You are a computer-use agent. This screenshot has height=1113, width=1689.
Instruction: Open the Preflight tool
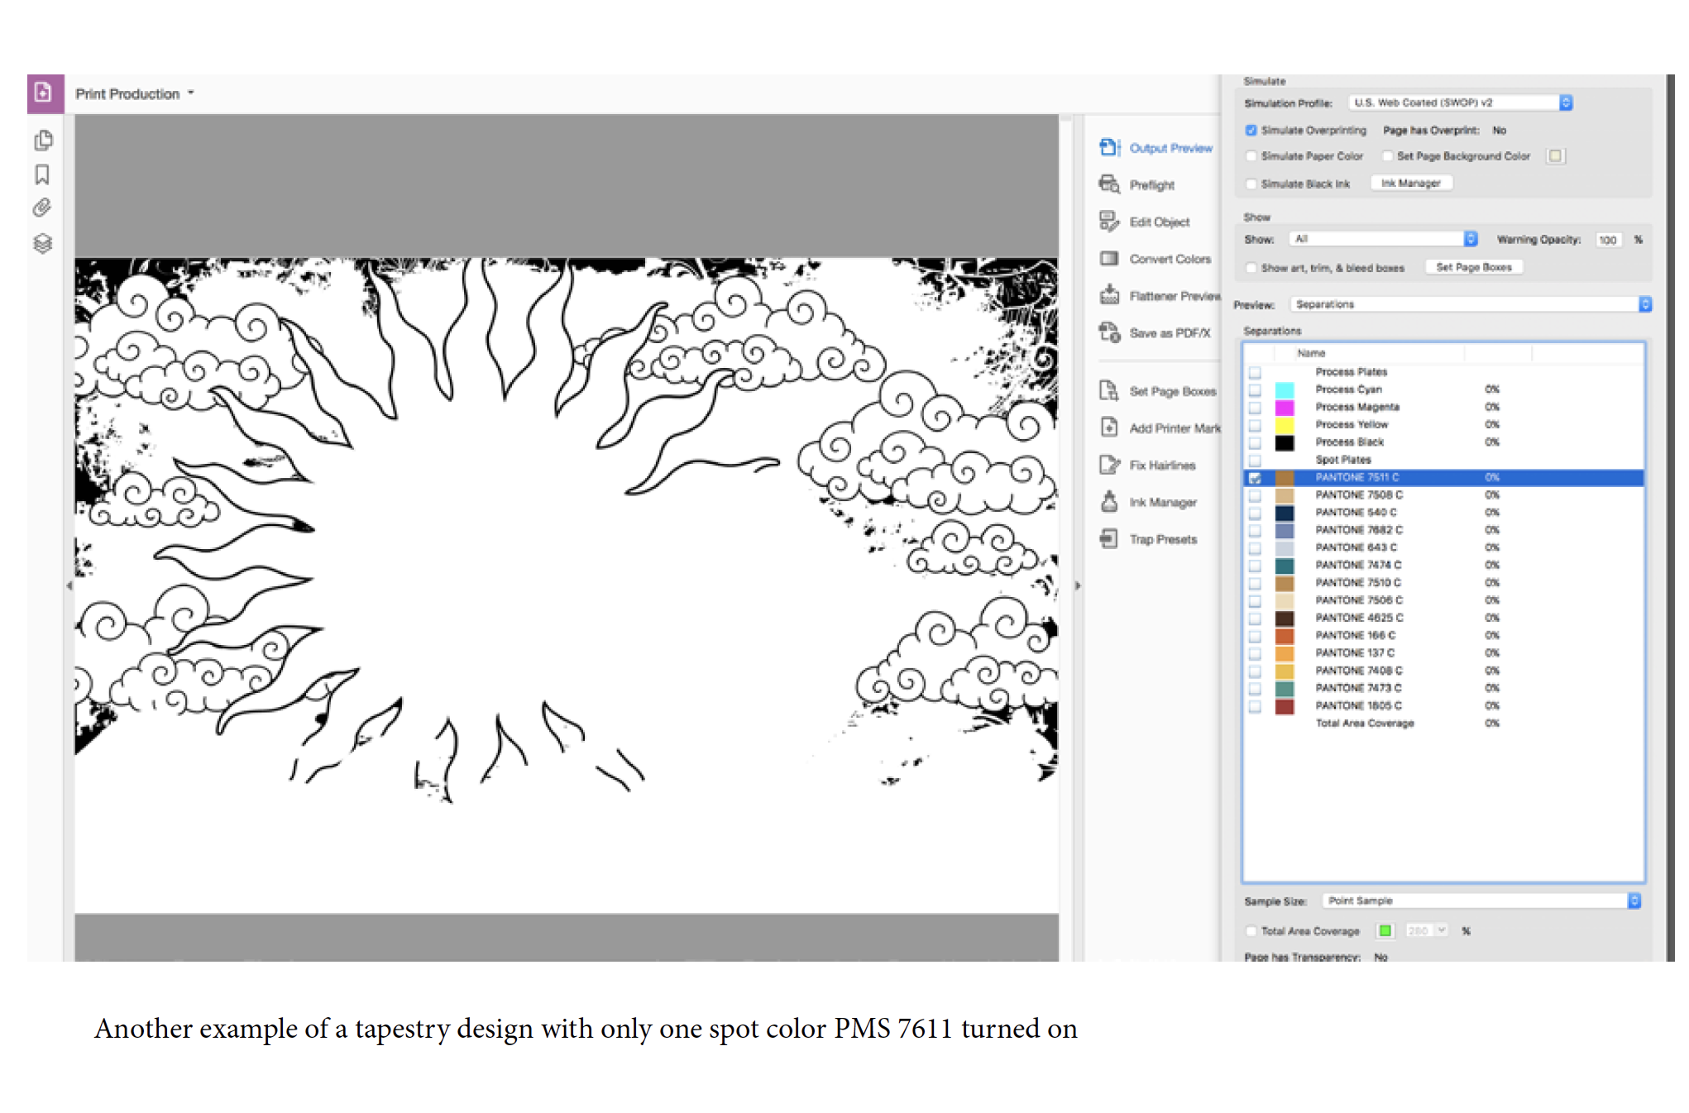pos(1151,185)
